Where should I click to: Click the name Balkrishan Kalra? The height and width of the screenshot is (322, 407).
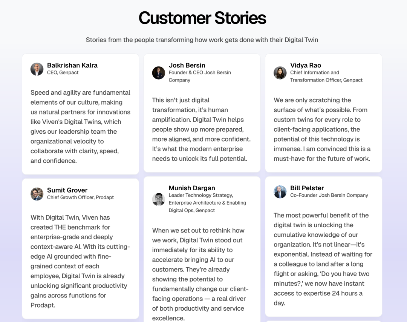pyautogui.click(x=72, y=65)
